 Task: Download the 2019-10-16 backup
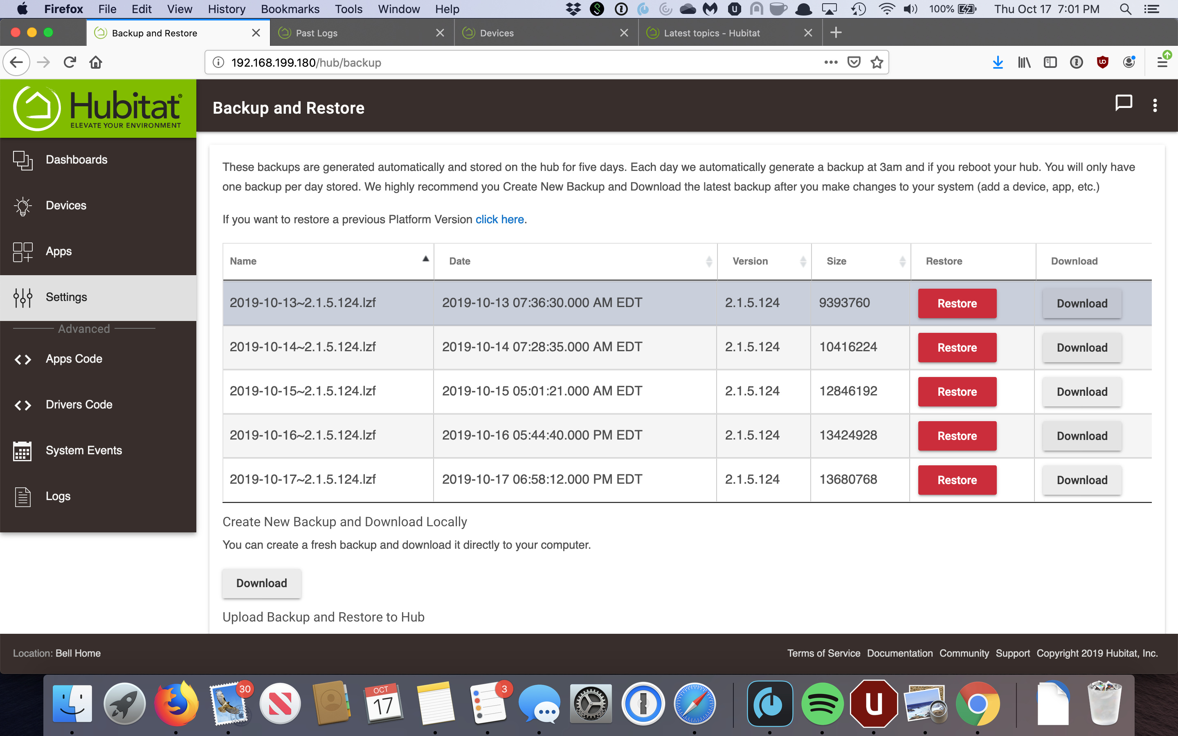click(x=1081, y=435)
